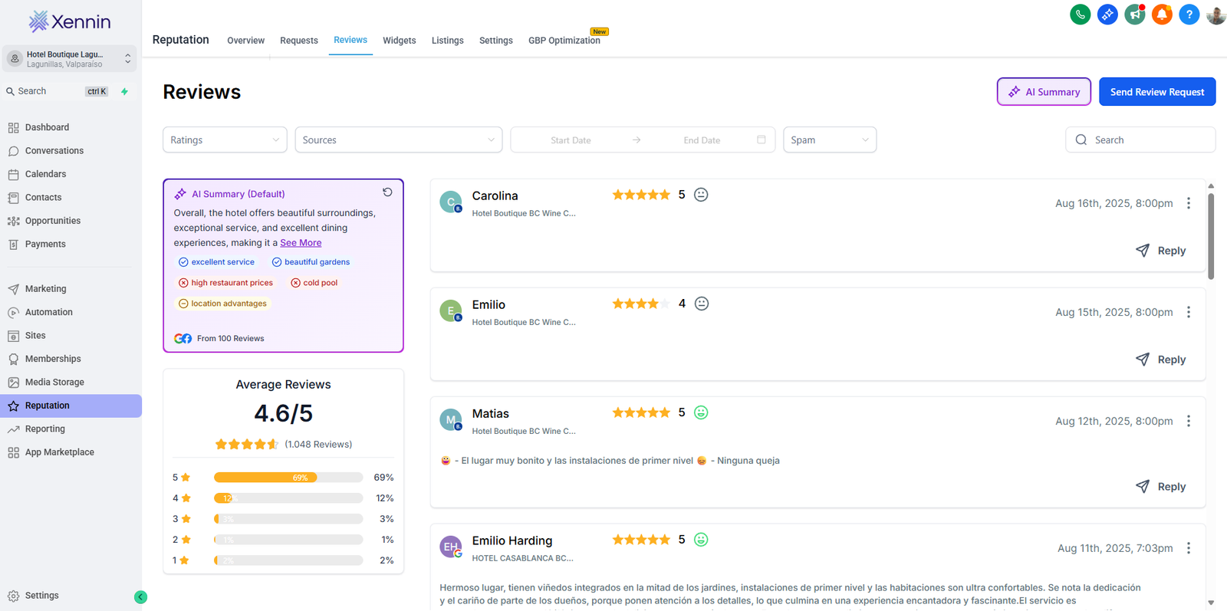Image resolution: width=1227 pixels, height=611 pixels.
Task: Click the lightning bolt quick actions icon
Action: tap(124, 91)
